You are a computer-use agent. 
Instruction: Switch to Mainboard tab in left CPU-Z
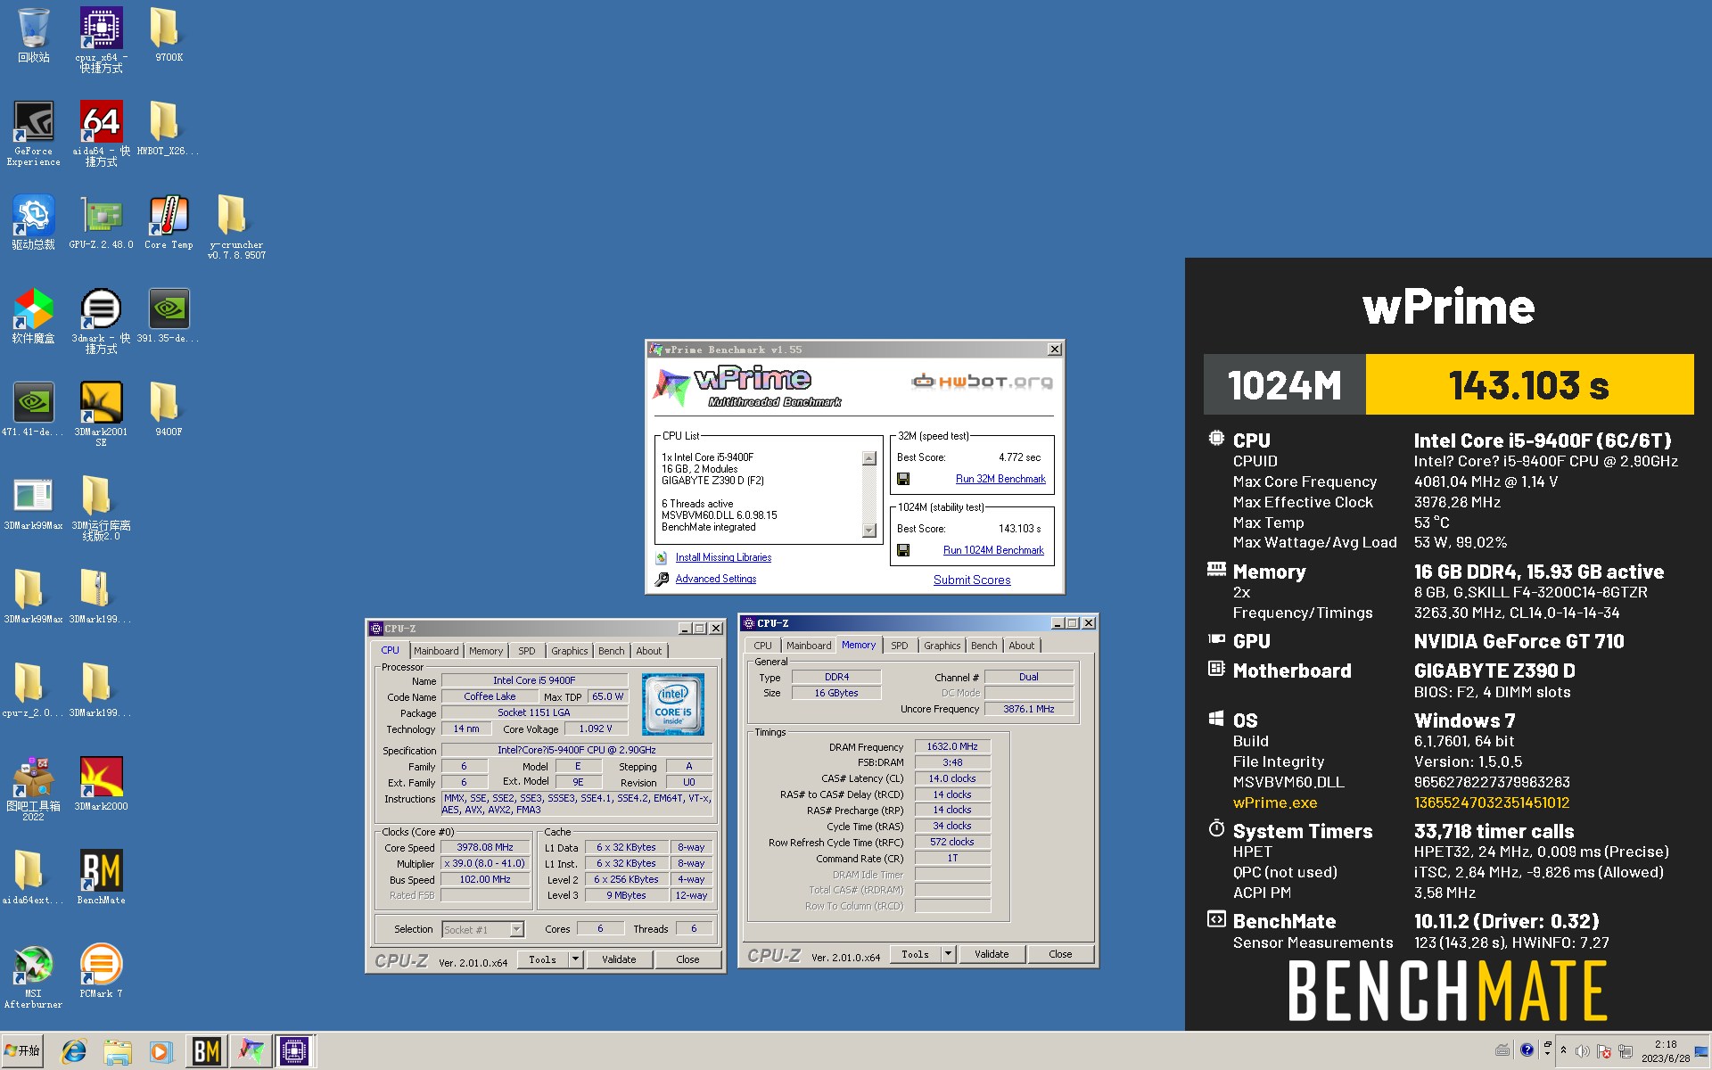click(x=436, y=651)
